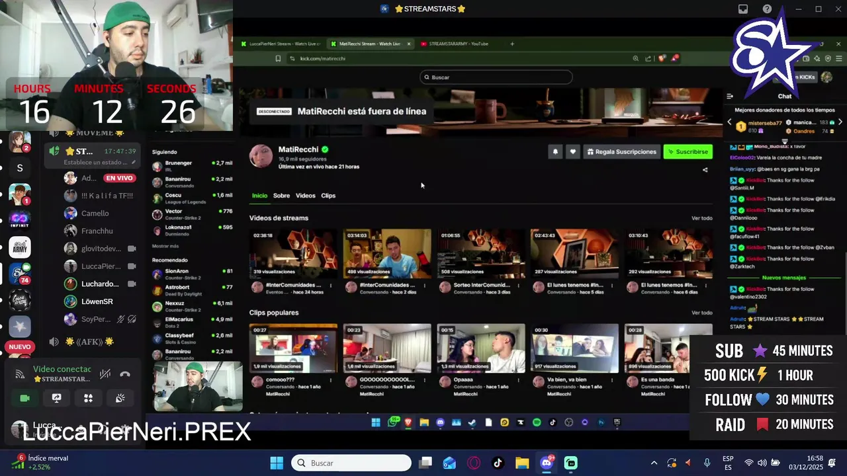Toggle MatiRecchi notification bell

[x=555, y=151]
